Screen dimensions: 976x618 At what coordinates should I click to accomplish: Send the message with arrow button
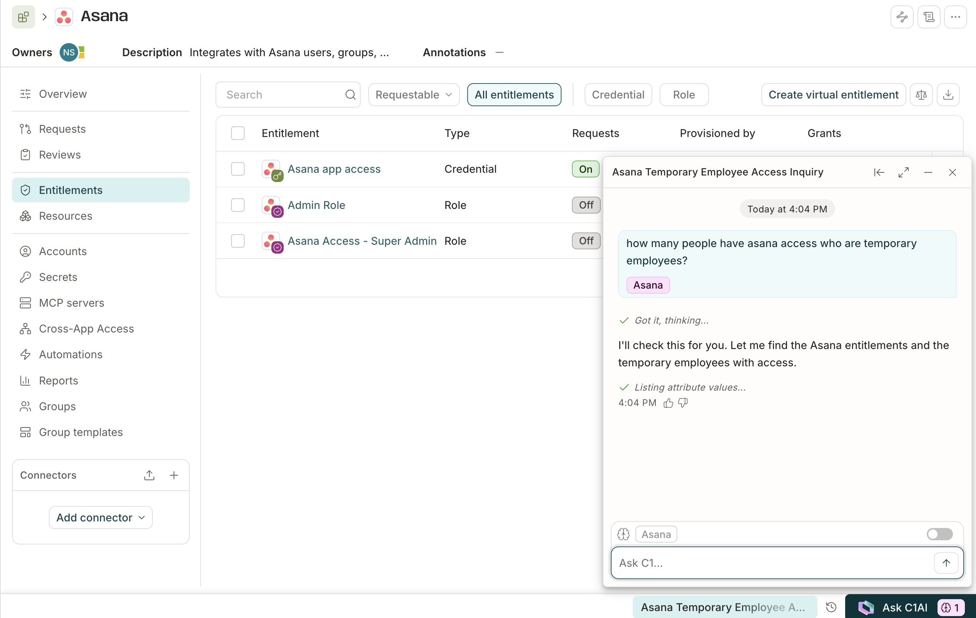tap(946, 563)
